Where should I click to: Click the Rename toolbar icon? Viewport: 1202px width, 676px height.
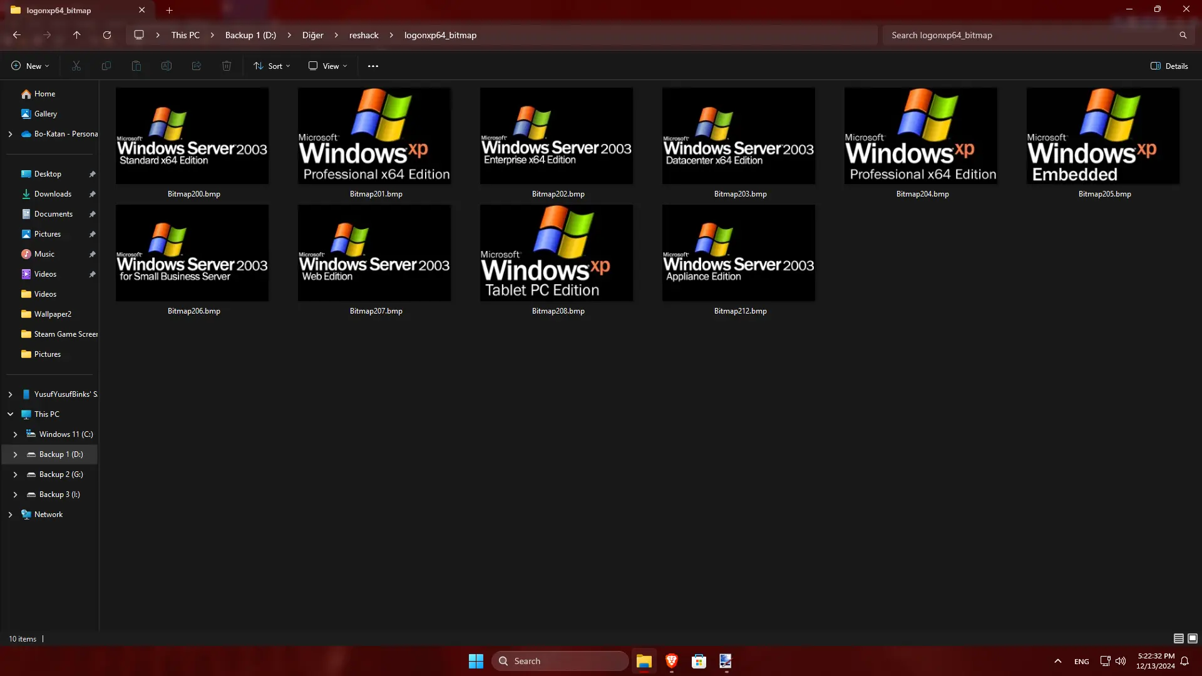pos(167,66)
